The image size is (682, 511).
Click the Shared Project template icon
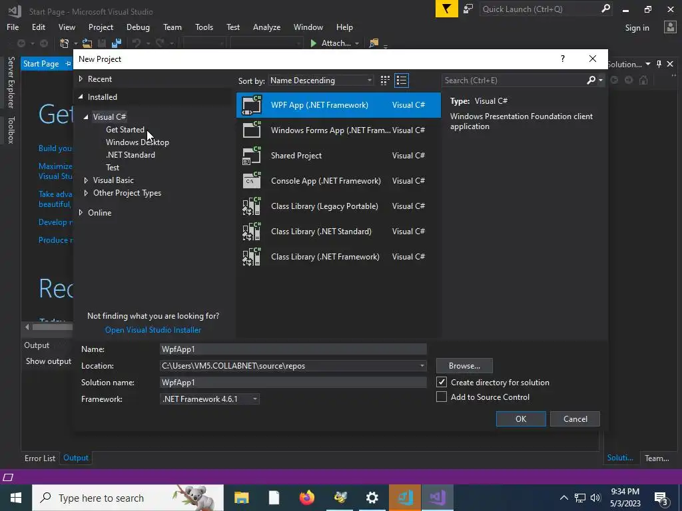click(x=252, y=156)
